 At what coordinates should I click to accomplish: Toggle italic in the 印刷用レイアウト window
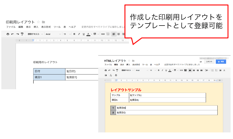[79, 34]
